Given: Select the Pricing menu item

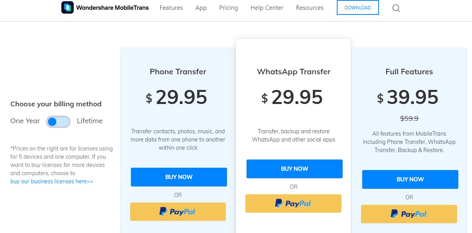Looking at the screenshot, I should pos(229,7).
